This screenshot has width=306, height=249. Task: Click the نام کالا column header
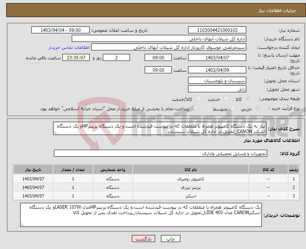coord(190,169)
